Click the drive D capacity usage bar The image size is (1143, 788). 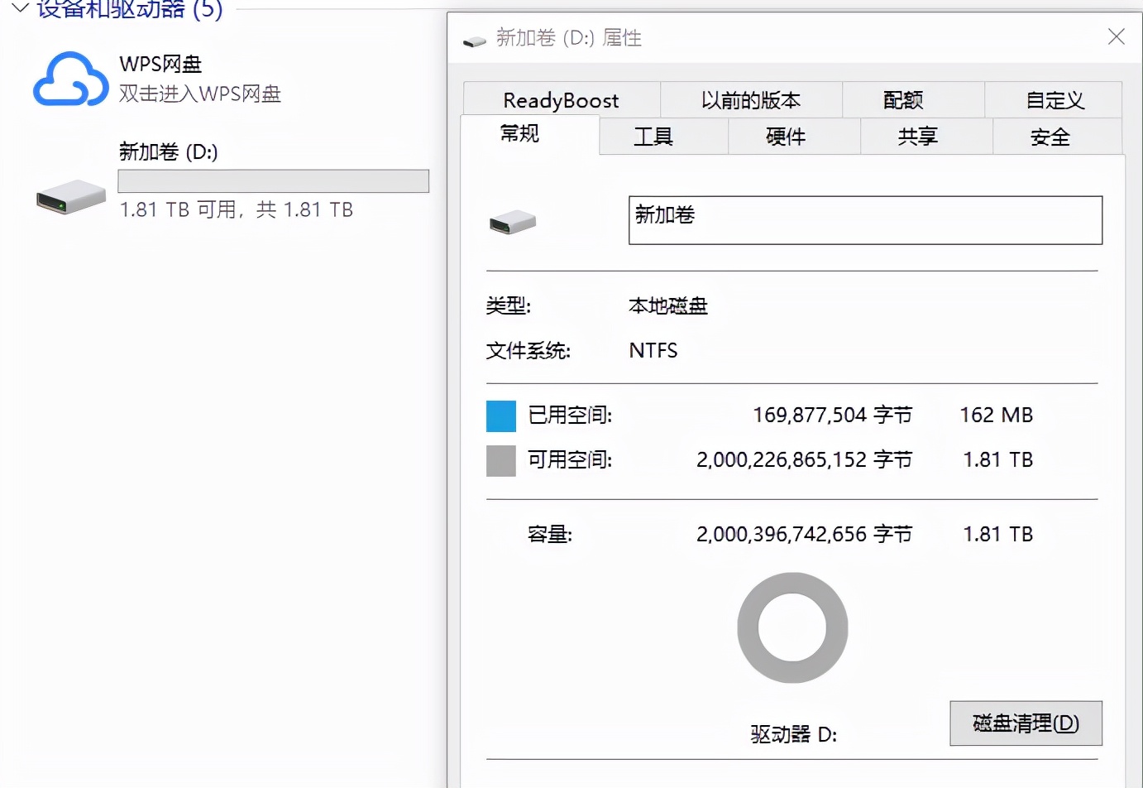274,180
